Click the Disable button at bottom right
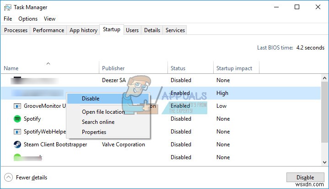Viewport: 329px width, 189px height. pos(305,178)
